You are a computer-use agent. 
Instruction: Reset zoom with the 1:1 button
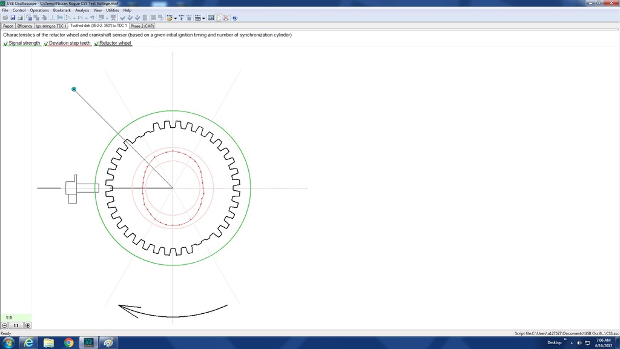(8, 317)
